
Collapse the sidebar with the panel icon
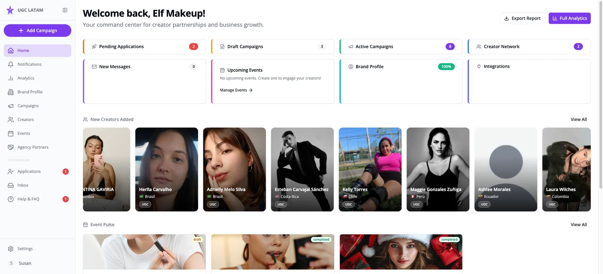65,10
